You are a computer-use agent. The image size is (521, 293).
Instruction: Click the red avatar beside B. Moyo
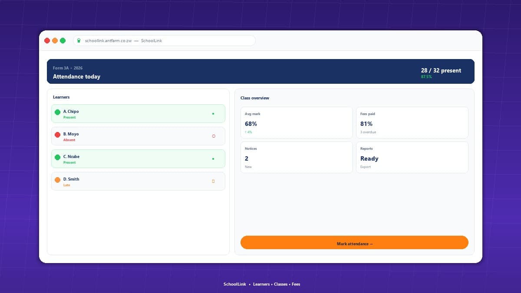(x=57, y=135)
